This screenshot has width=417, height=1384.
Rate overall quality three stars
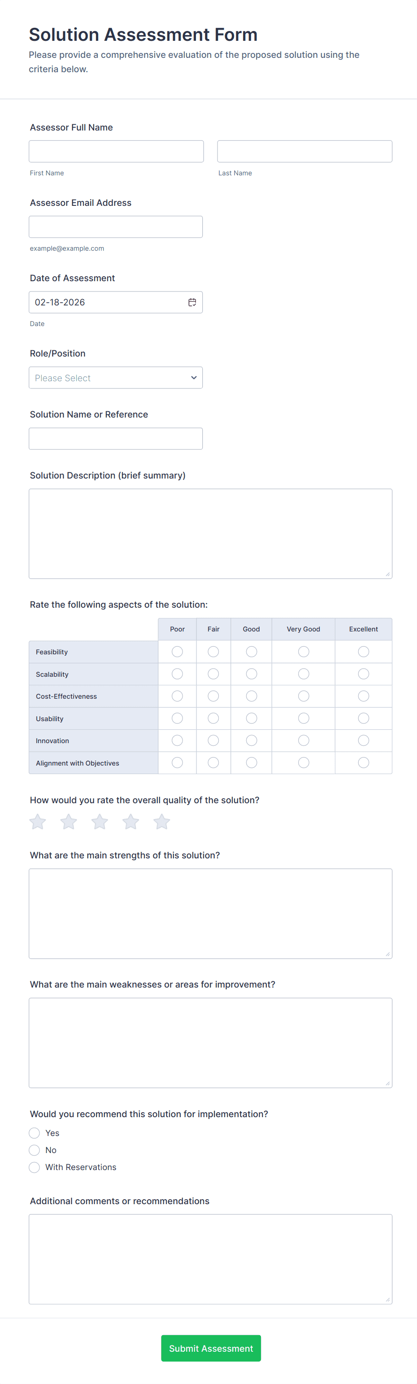click(x=100, y=822)
